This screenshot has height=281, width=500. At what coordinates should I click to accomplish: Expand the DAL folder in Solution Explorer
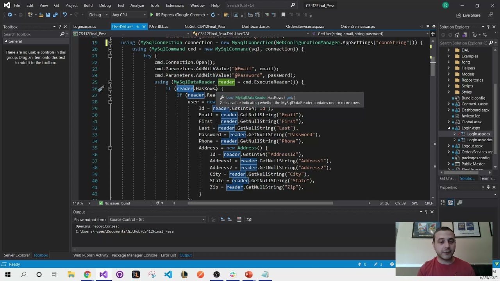coord(448,50)
